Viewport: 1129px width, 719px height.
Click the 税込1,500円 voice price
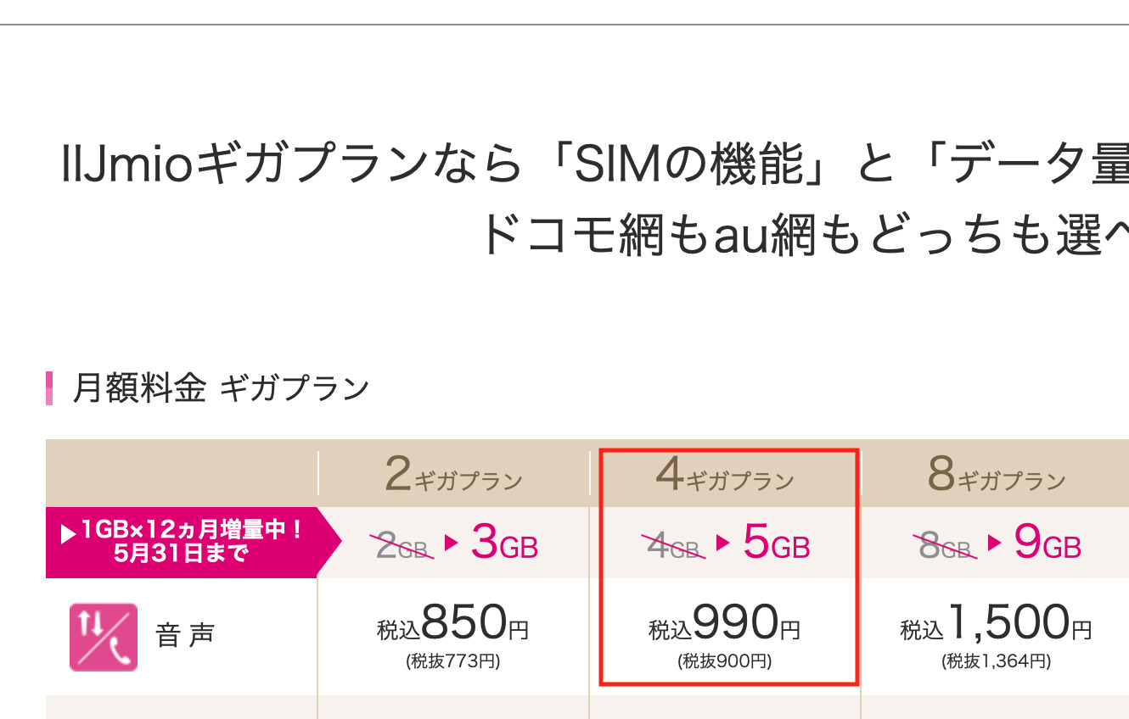[997, 625]
